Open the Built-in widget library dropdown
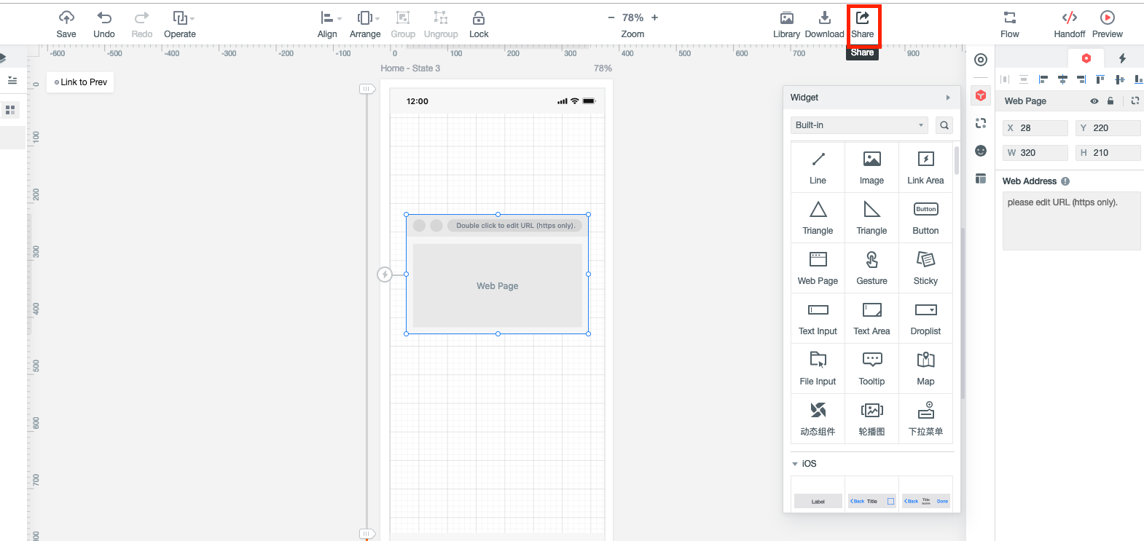This screenshot has width=1144, height=541. 860,125
